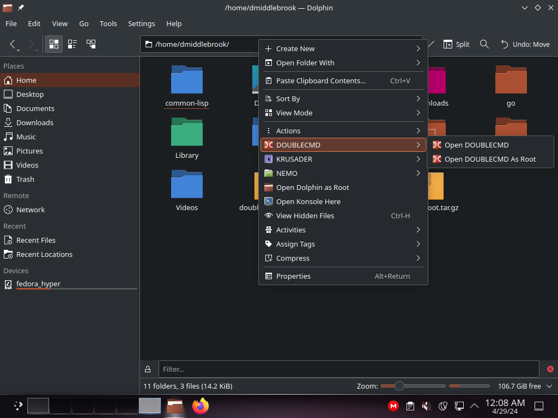Image resolution: width=558 pixels, height=418 pixels.
Task: Click Open DOUBLECMD As Root
Action: coord(490,159)
